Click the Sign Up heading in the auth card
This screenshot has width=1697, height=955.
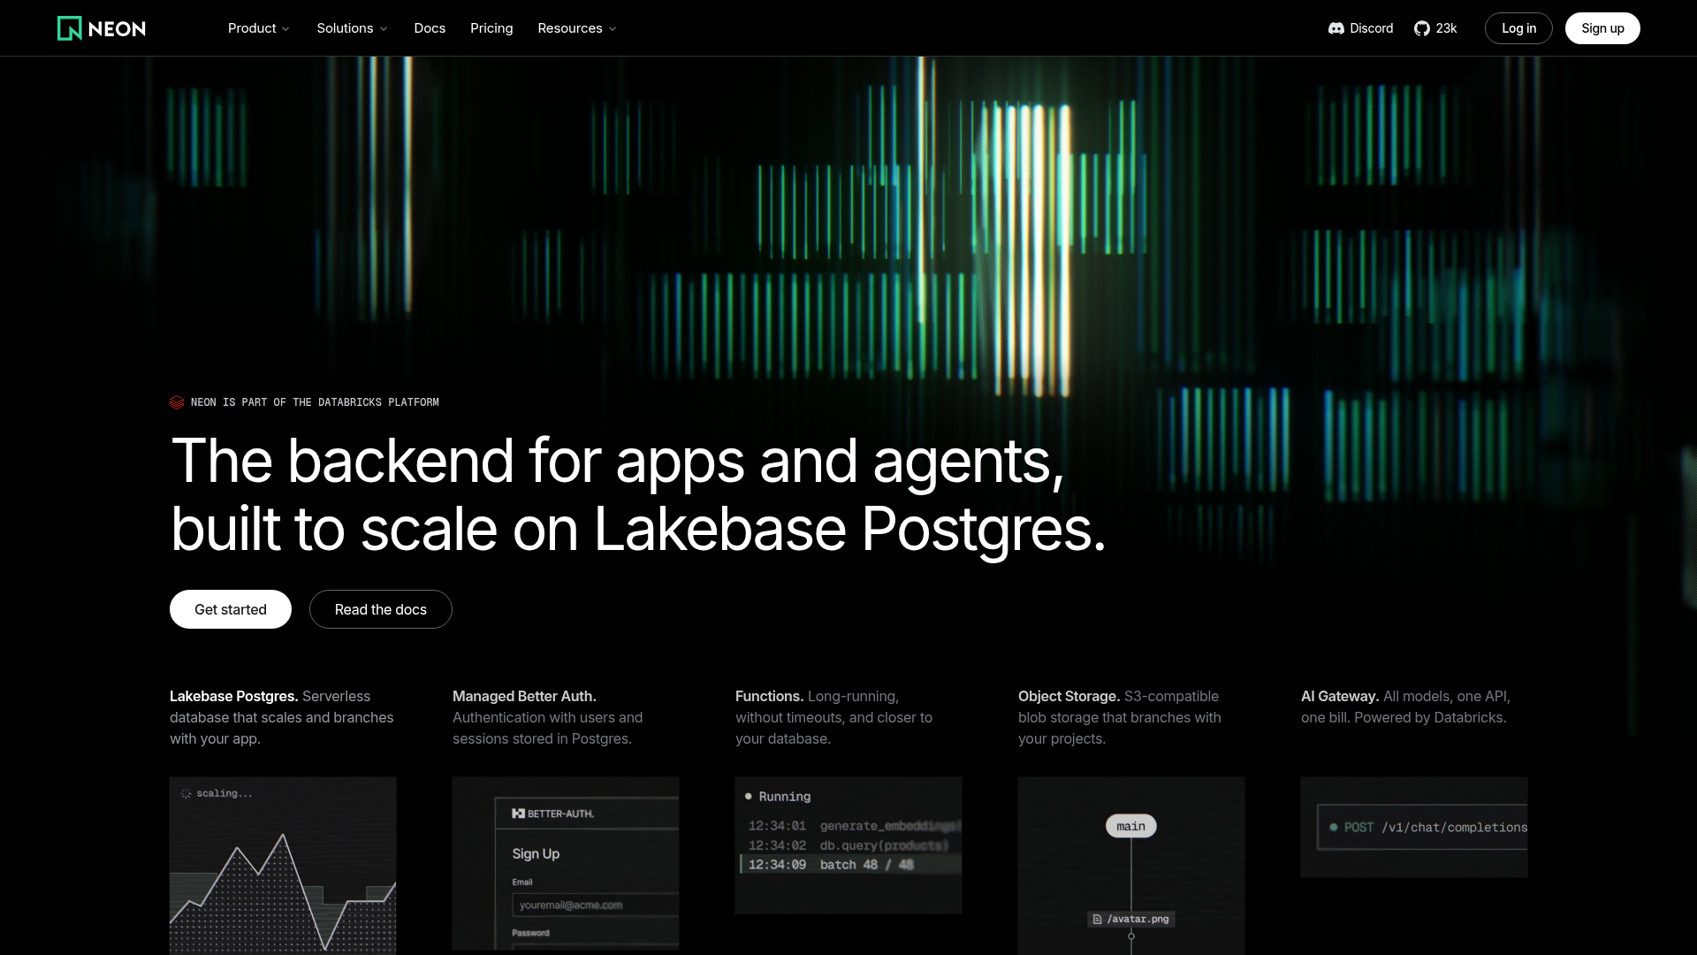point(536,853)
